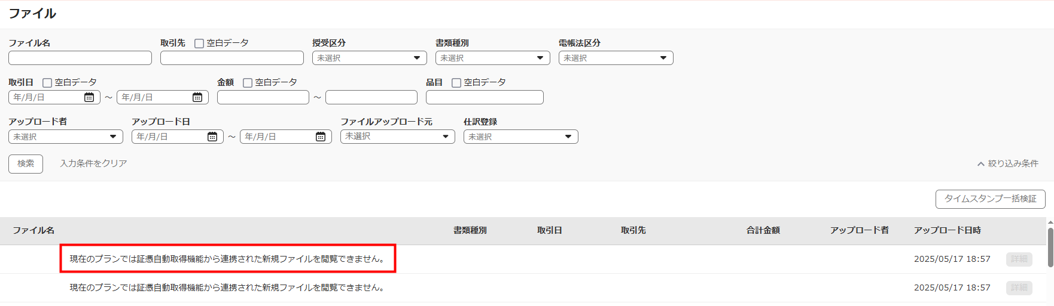Viewport: 1054px width, 306px height.
Task: Click the 合計金額 column header
Action: [x=763, y=230]
